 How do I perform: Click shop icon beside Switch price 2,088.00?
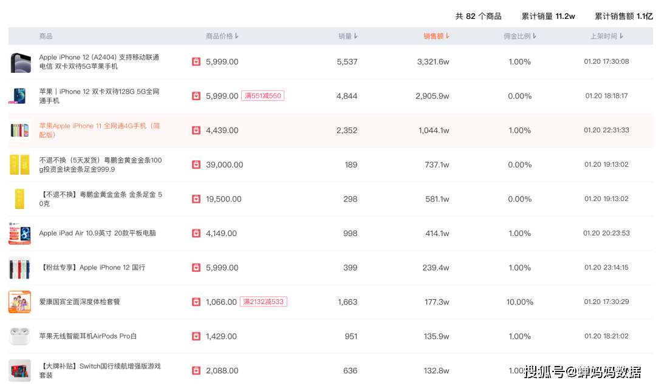pyautogui.click(x=196, y=370)
